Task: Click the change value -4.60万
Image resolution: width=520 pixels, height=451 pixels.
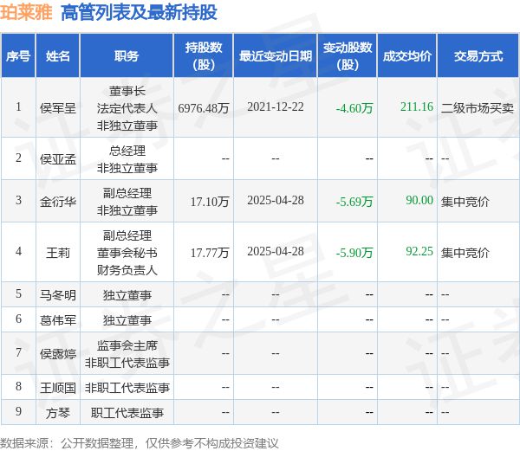Action: click(354, 108)
